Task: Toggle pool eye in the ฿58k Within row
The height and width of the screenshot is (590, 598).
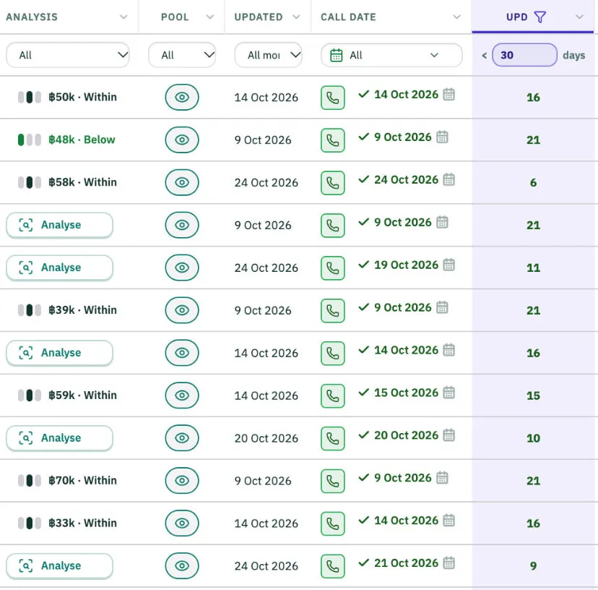Action: click(182, 182)
